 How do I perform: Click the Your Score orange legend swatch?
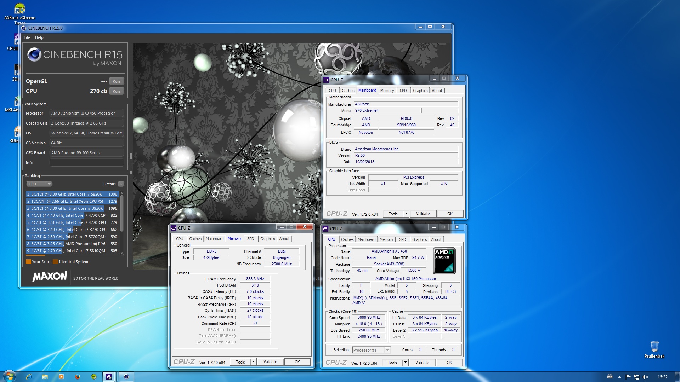[x=28, y=262]
